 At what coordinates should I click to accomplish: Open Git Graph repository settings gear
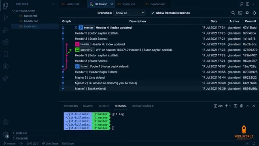point(247,13)
